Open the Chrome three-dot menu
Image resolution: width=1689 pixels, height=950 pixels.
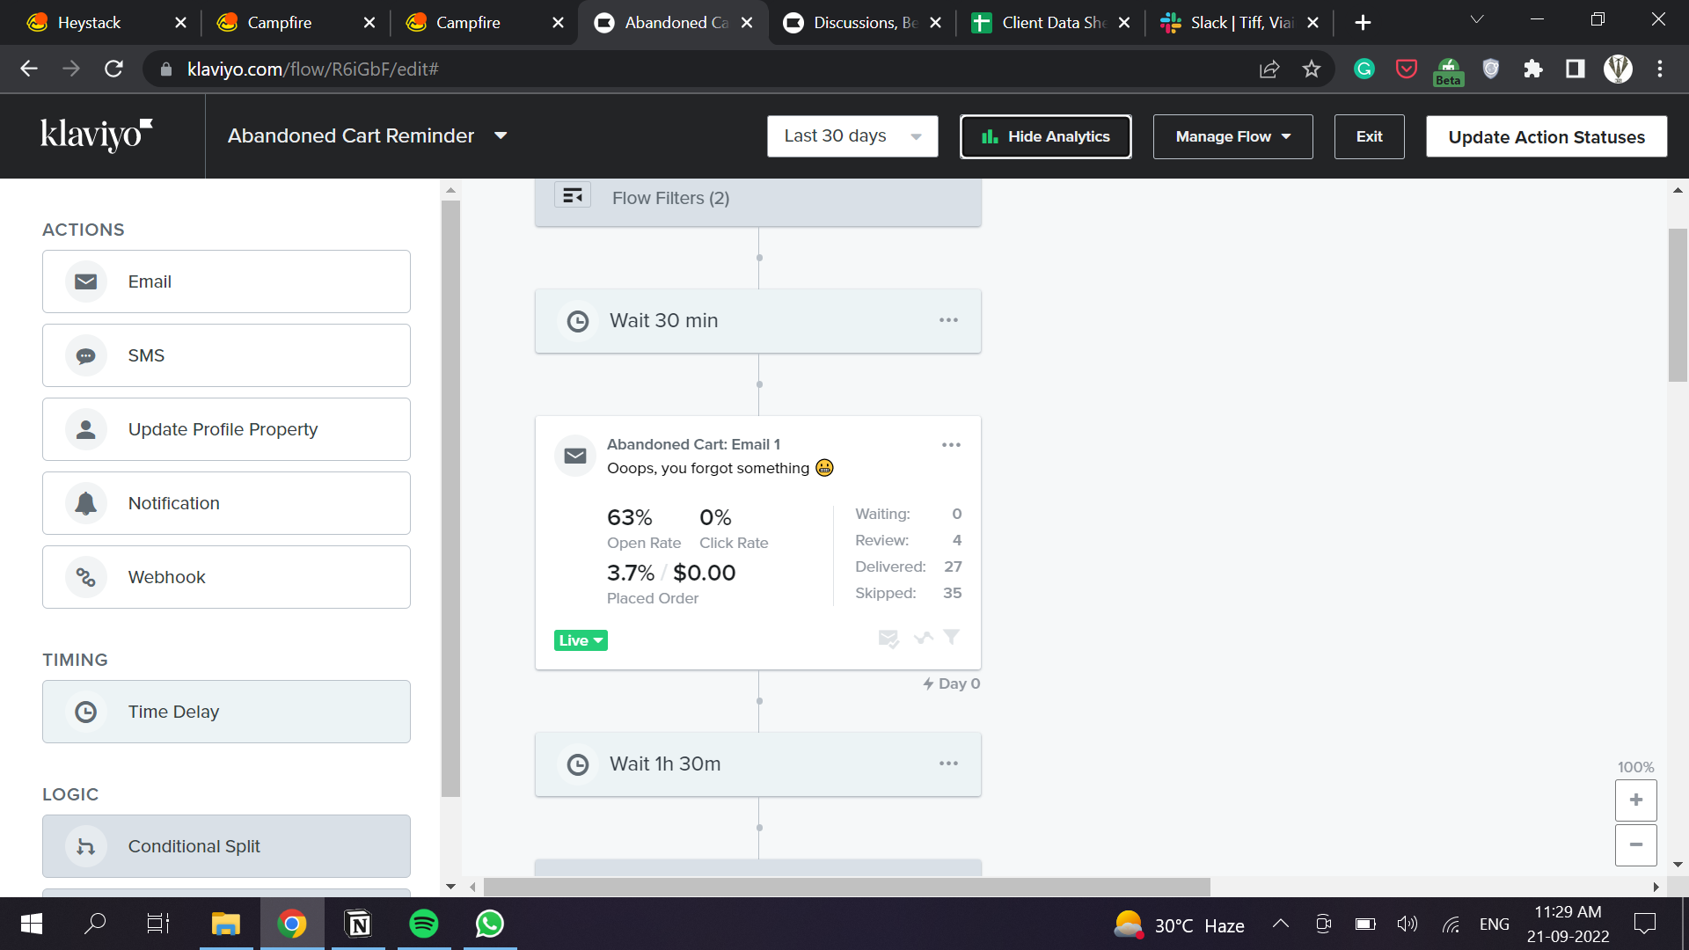coord(1660,69)
